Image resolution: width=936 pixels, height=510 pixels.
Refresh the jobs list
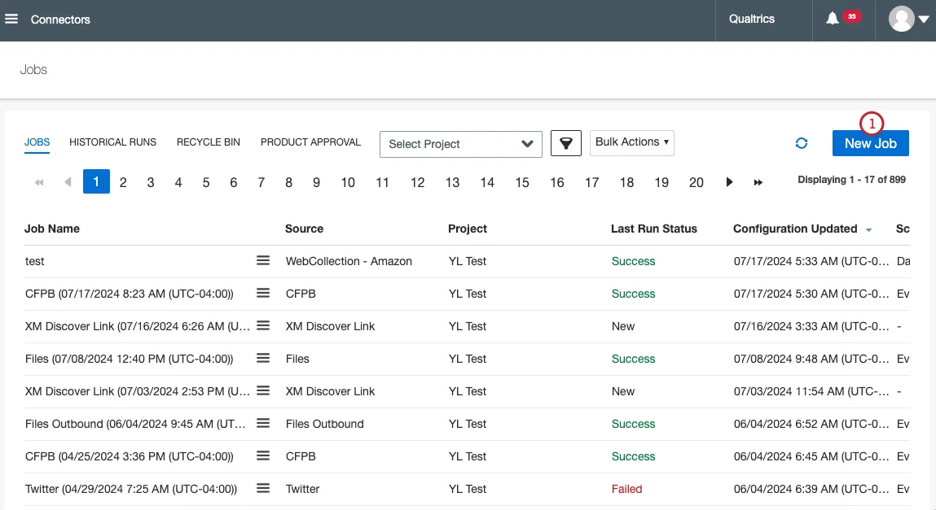coord(802,143)
